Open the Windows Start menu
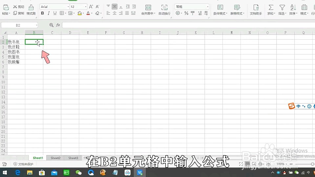Viewport: 315px width, 177px height. (x=5, y=173)
